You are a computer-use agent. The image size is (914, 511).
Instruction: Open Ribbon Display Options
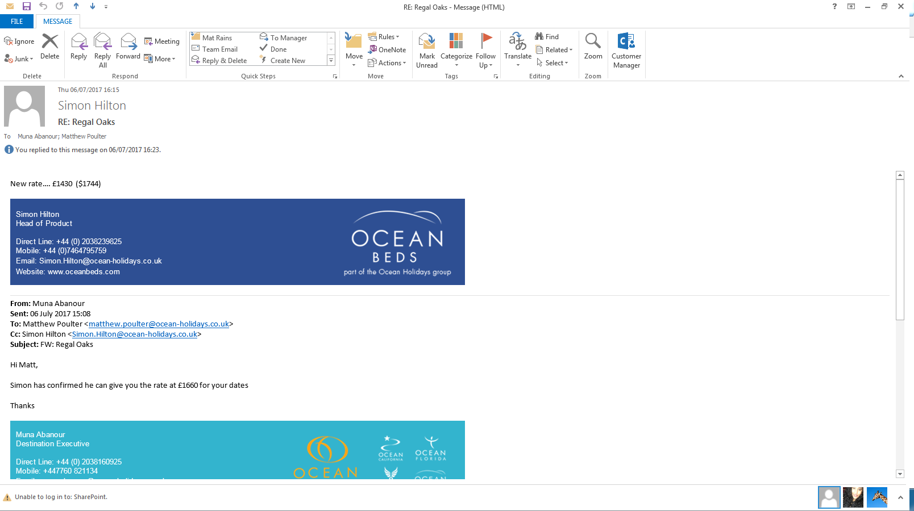[851, 7]
